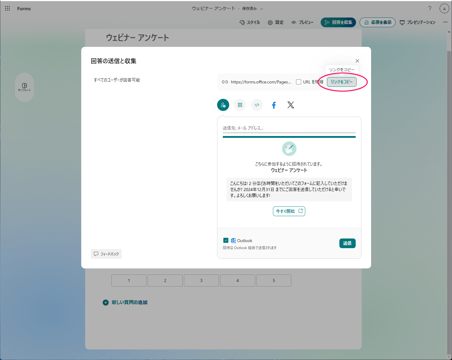This screenshot has width=452, height=360.
Task: Enable the URL を短縮 checkbox
Action: (298, 82)
